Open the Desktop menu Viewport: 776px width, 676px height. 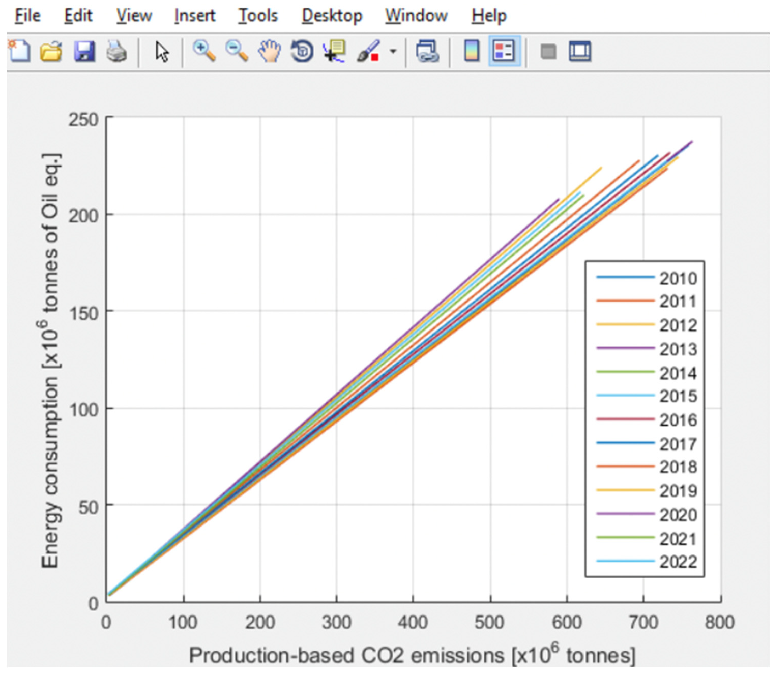pyautogui.click(x=332, y=16)
